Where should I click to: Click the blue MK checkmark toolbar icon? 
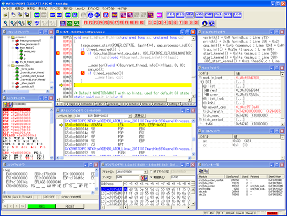tap(37, 23)
